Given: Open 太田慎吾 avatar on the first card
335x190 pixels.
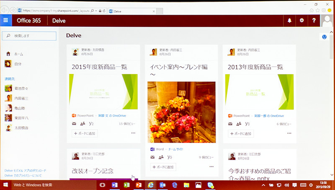Looking at the screenshot, I should 75,52.
